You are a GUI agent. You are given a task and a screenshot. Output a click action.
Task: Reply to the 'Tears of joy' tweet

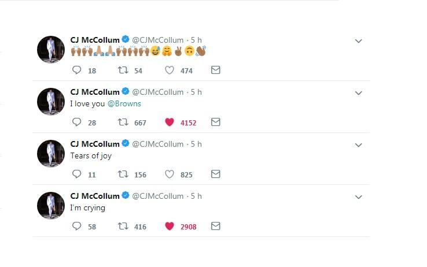click(x=76, y=174)
